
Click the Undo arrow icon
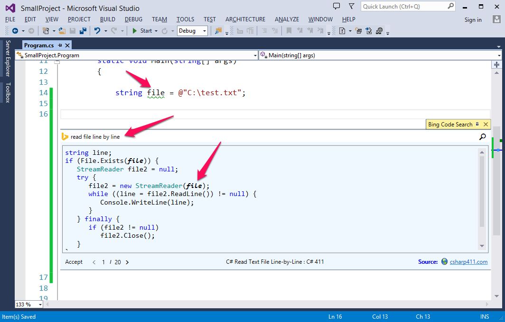point(97,31)
